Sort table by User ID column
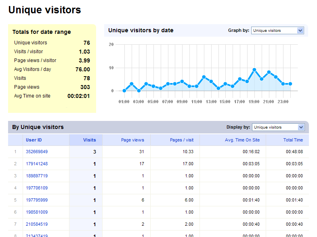The image size is (317, 237). point(34,140)
